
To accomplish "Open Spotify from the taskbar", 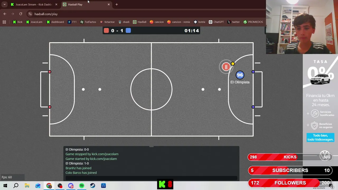I will tap(82, 186).
